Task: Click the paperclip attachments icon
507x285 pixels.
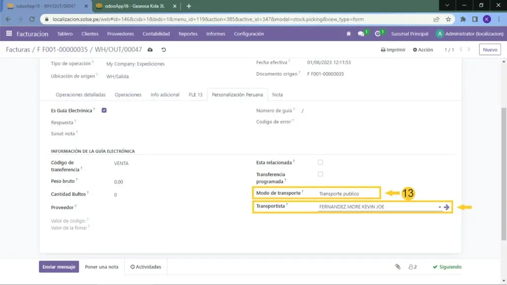Action: pyautogui.click(x=398, y=267)
